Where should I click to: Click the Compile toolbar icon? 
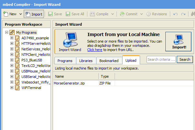92,14
